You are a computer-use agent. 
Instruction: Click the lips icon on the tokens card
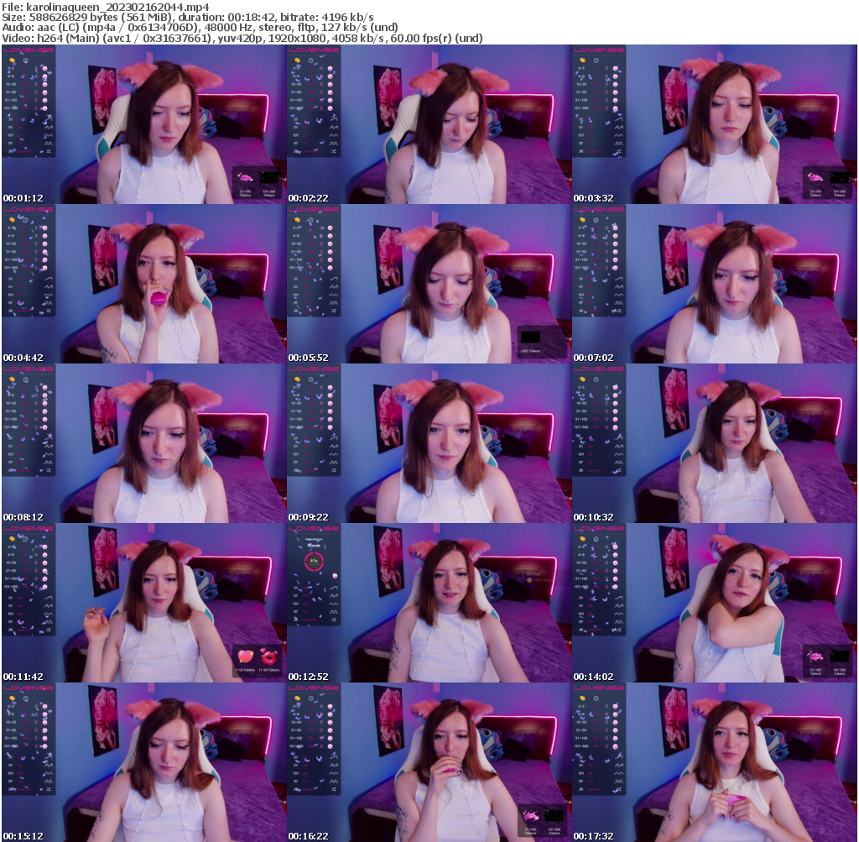[x=246, y=177]
